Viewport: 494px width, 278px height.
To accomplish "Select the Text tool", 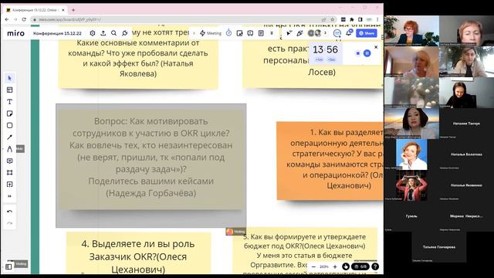I will [x=9, y=101].
